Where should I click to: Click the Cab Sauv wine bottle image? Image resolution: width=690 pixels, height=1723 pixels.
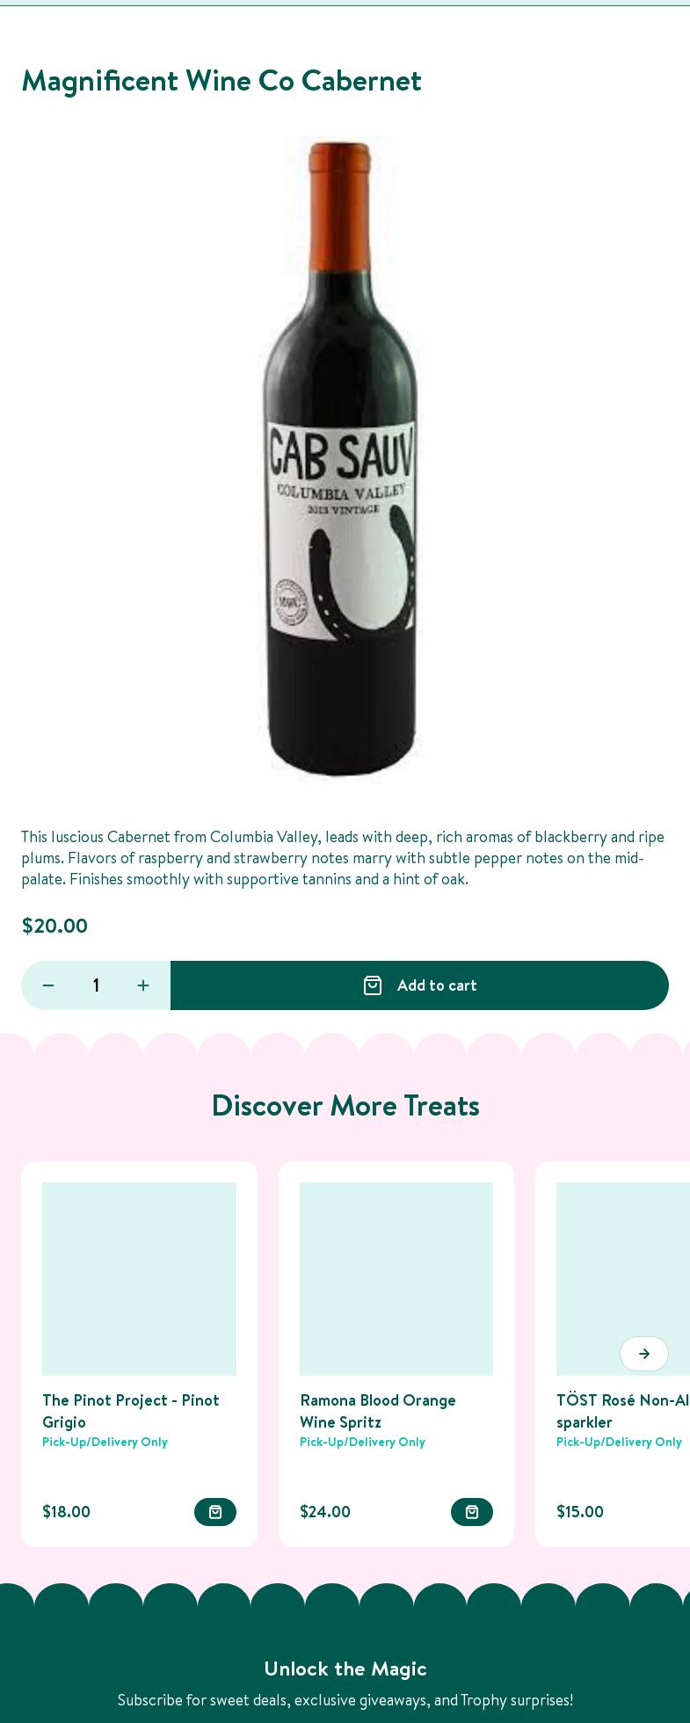pyautogui.click(x=341, y=460)
